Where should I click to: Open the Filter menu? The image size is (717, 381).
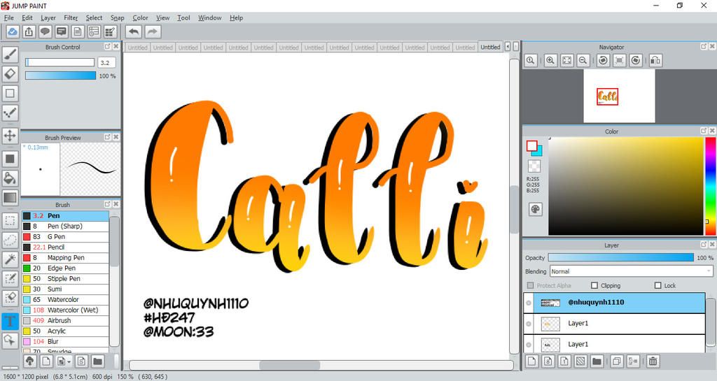[x=71, y=17]
